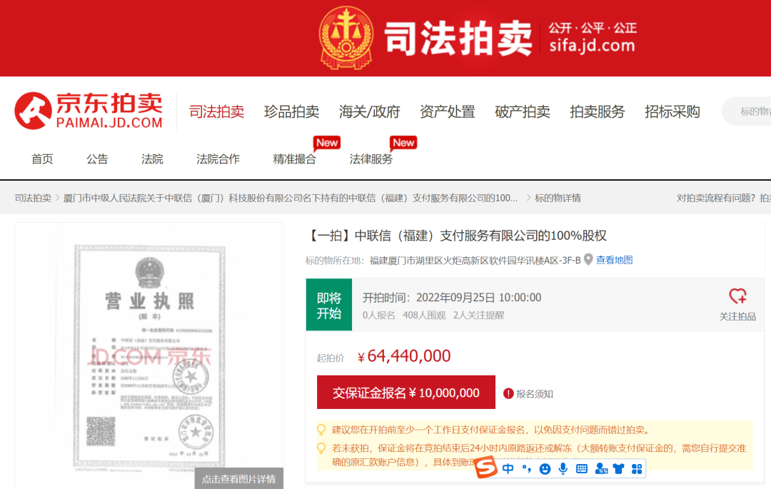Select the Sogou punctuation icon
This screenshot has height=489, width=771.
pyautogui.click(x=526, y=469)
